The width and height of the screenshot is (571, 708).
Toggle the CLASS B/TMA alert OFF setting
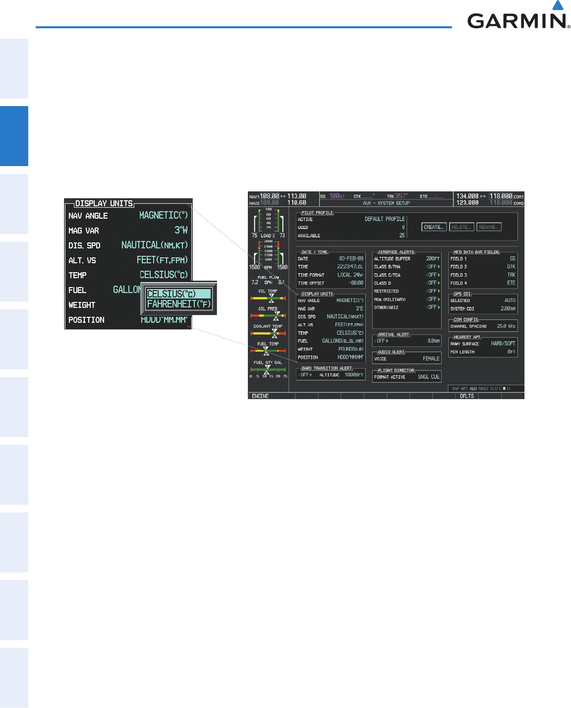click(x=434, y=267)
